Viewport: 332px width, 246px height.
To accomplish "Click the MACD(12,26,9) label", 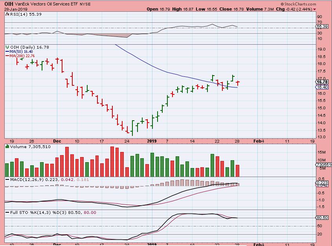I will 27,179.
